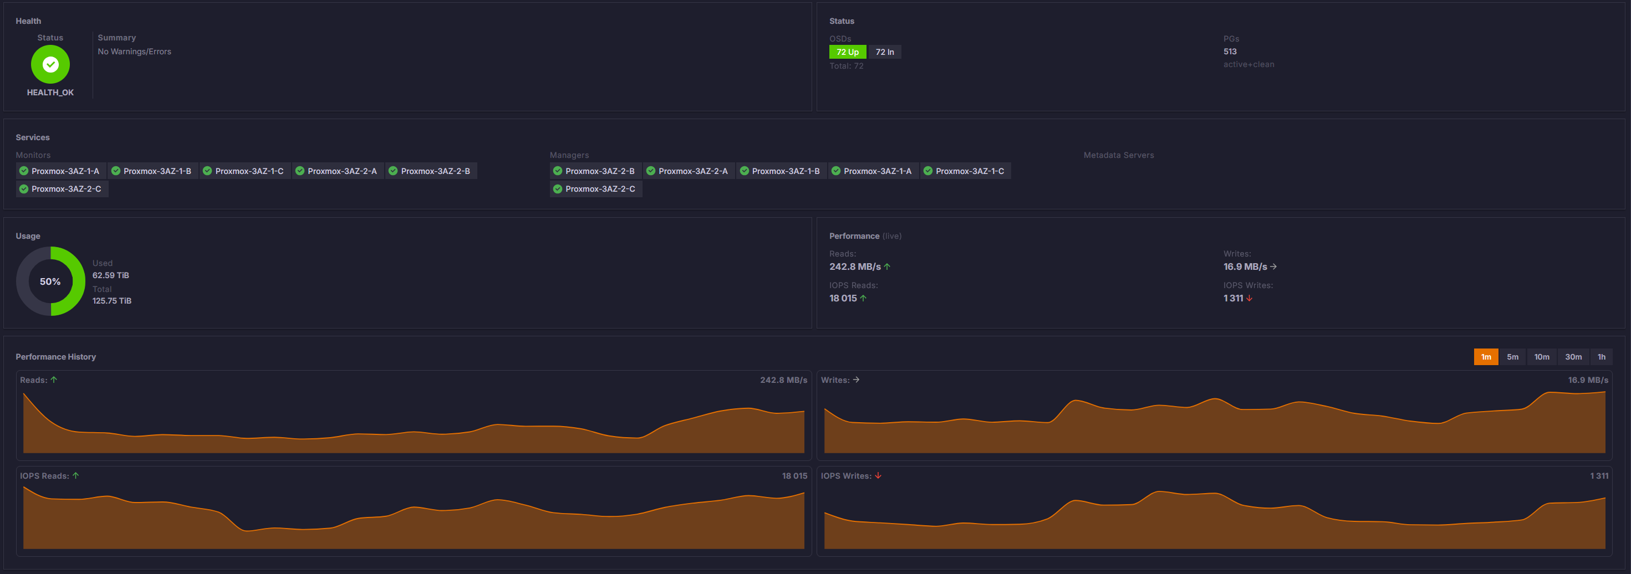The image size is (1631, 574).
Task: Set history range to 30m
Action: [x=1573, y=357]
